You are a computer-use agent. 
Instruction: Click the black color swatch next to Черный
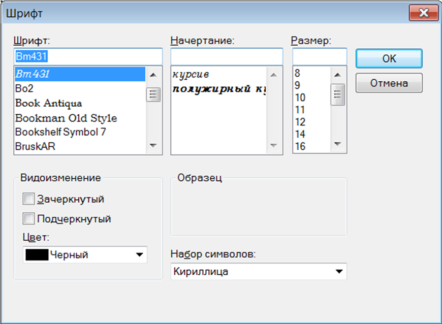[37, 254]
